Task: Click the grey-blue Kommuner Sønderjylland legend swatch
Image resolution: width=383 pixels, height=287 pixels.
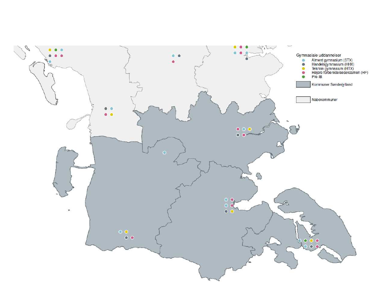Action: tap(303, 85)
